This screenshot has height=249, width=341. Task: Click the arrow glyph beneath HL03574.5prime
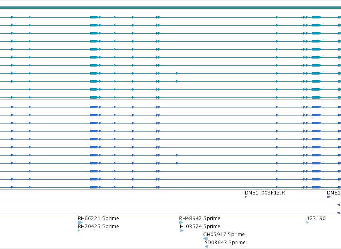coord(182,231)
